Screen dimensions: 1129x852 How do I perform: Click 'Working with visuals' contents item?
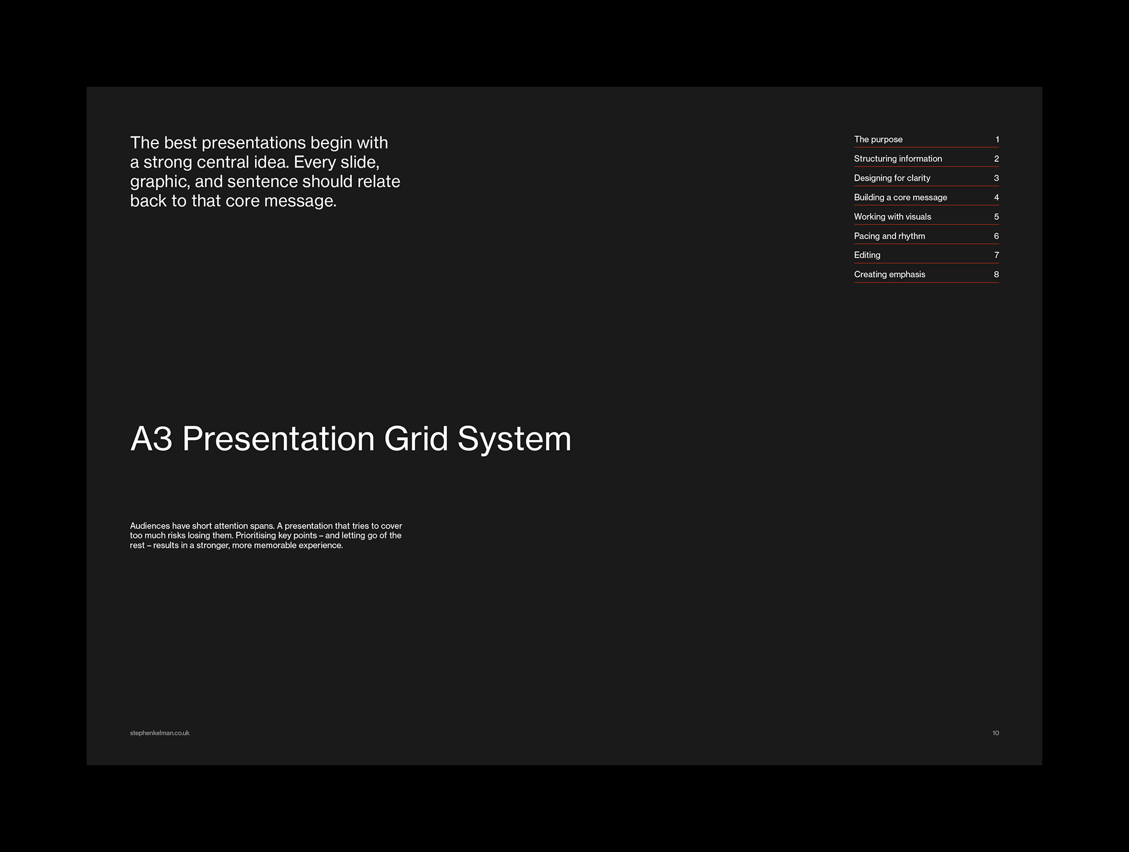point(892,217)
